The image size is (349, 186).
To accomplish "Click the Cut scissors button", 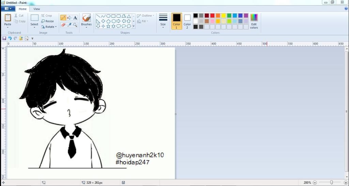I will pos(19,16).
